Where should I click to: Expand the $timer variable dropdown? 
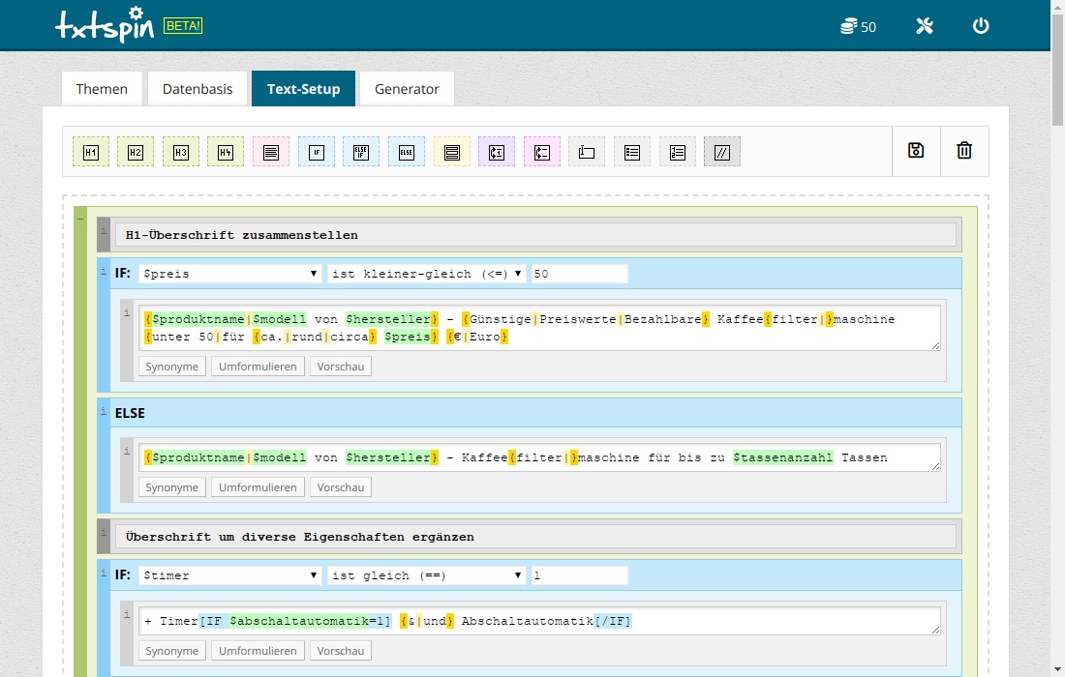pos(230,575)
